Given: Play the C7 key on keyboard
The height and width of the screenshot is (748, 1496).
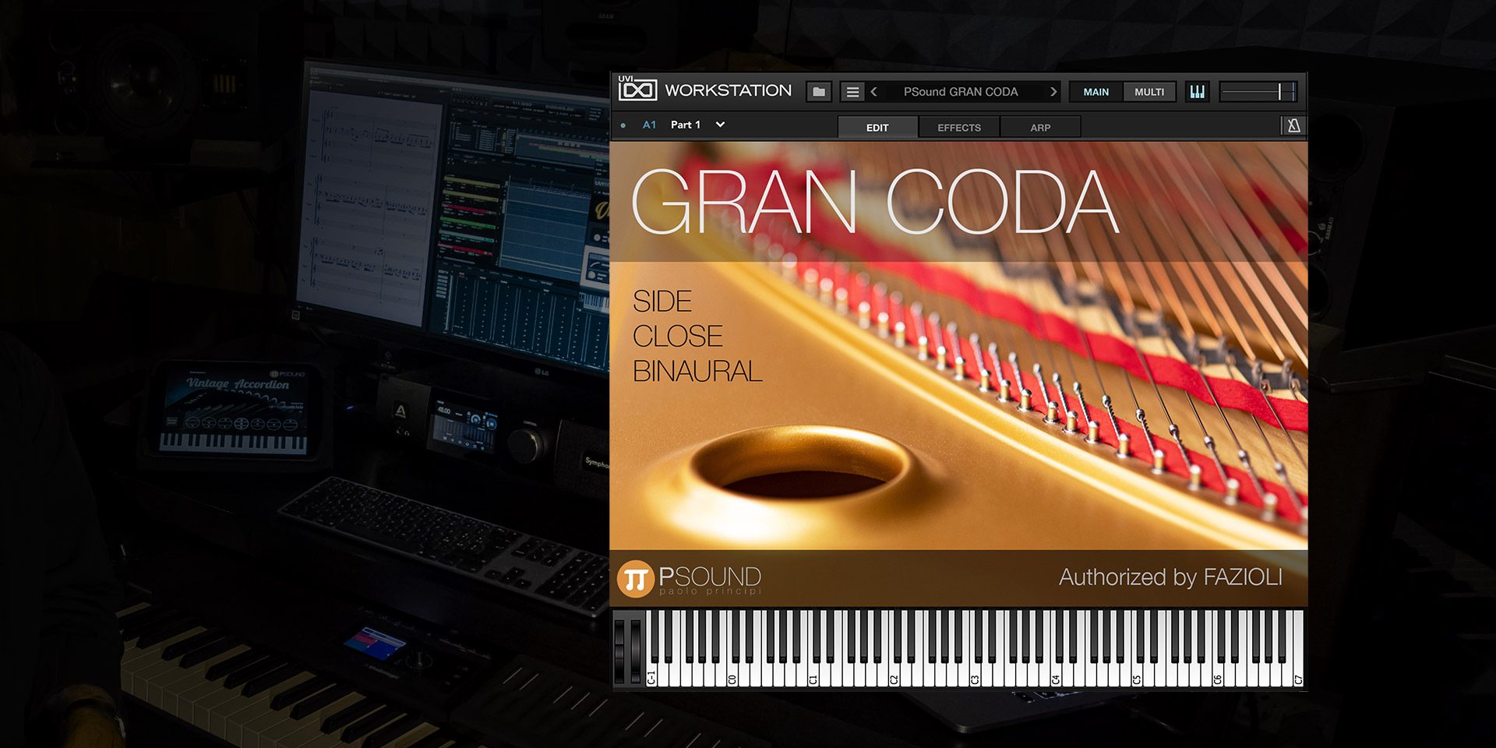Looking at the screenshot, I should pos(1298,676).
